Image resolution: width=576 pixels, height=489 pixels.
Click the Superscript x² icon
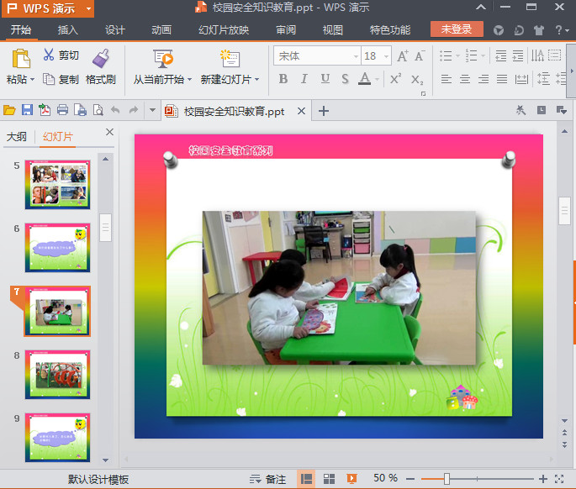pyautogui.click(x=395, y=79)
